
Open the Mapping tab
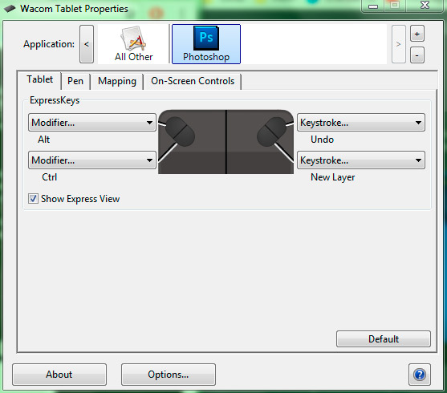(x=117, y=81)
